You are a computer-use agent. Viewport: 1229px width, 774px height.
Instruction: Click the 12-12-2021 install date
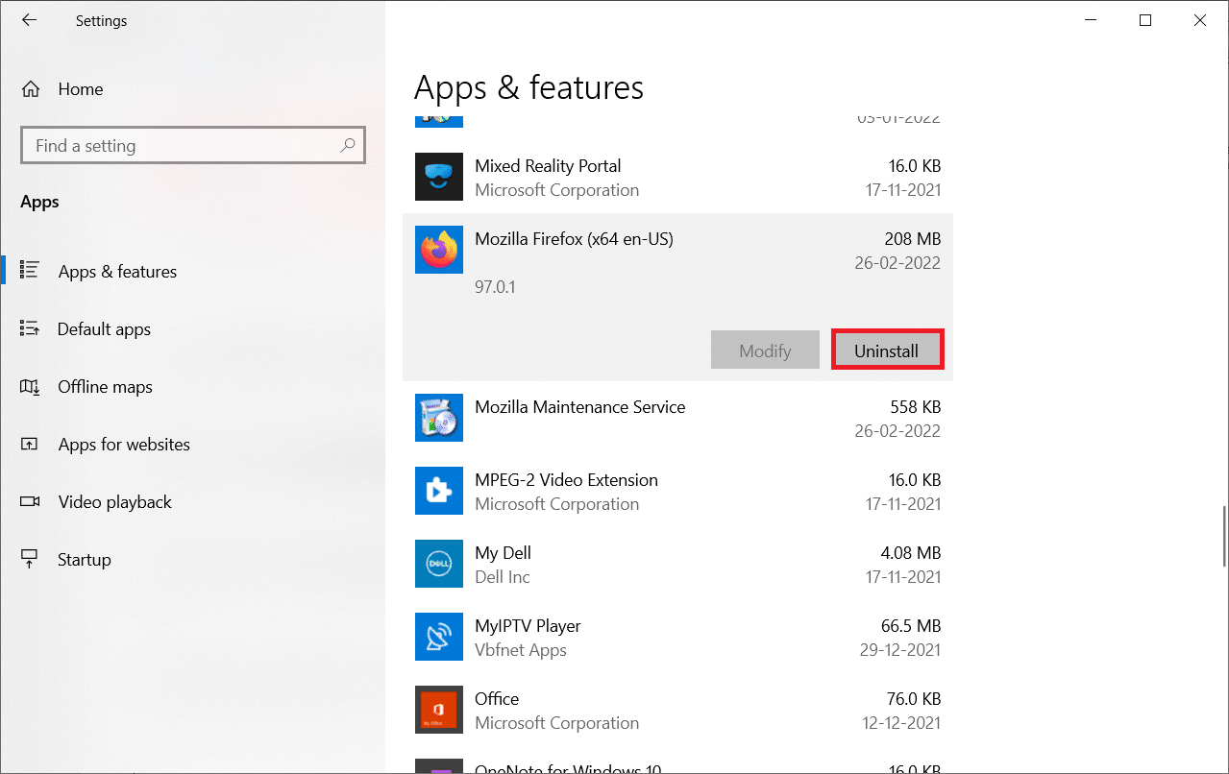[900, 723]
